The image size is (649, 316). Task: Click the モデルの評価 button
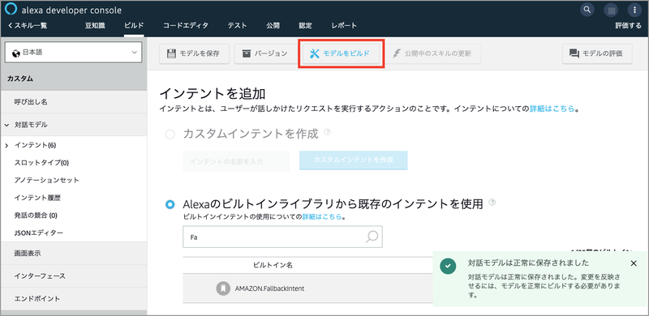pyautogui.click(x=597, y=53)
